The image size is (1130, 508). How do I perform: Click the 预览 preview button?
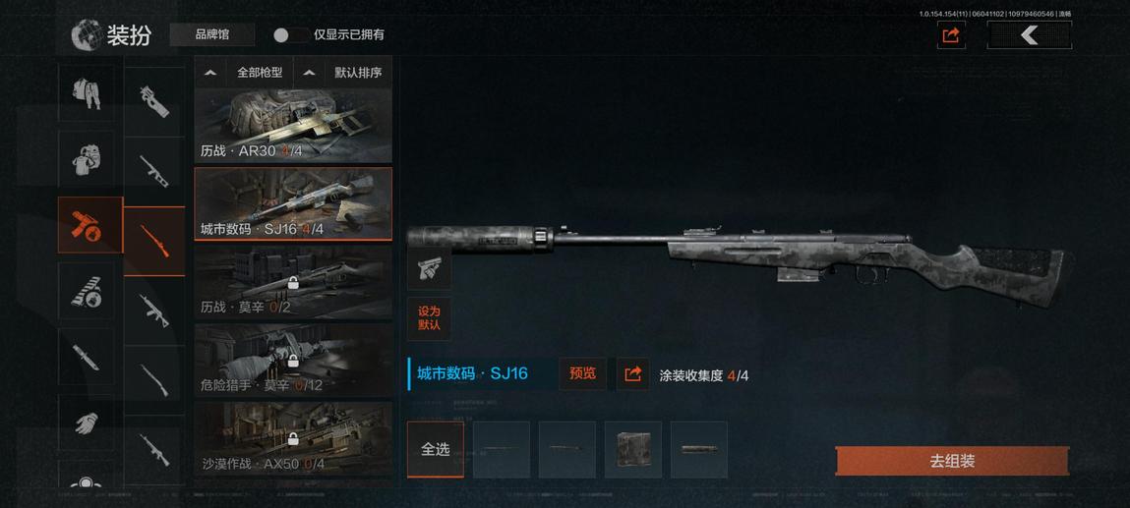pyautogui.click(x=583, y=373)
